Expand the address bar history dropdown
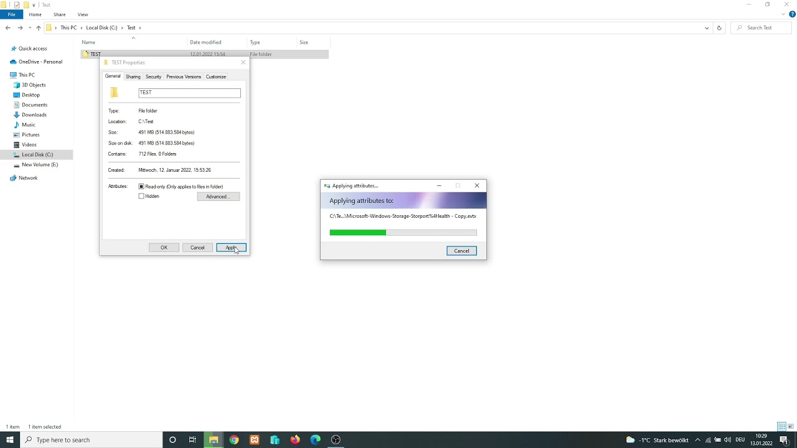797x448 pixels. point(707,27)
